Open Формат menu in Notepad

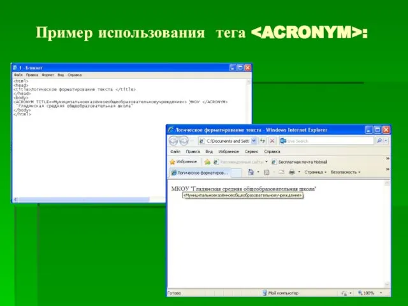click(x=48, y=75)
